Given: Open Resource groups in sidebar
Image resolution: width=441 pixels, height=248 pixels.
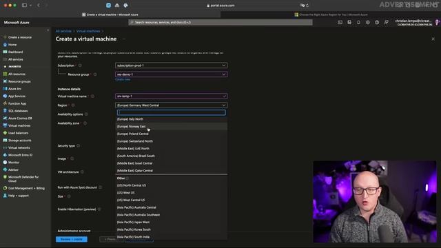Looking at the screenshot, I should pos(17,81).
